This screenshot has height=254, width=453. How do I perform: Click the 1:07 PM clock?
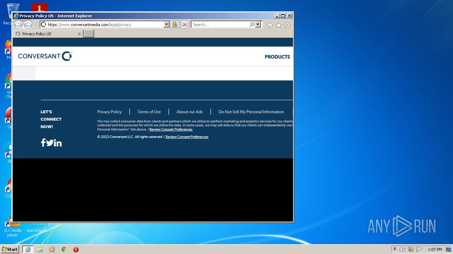(435, 249)
